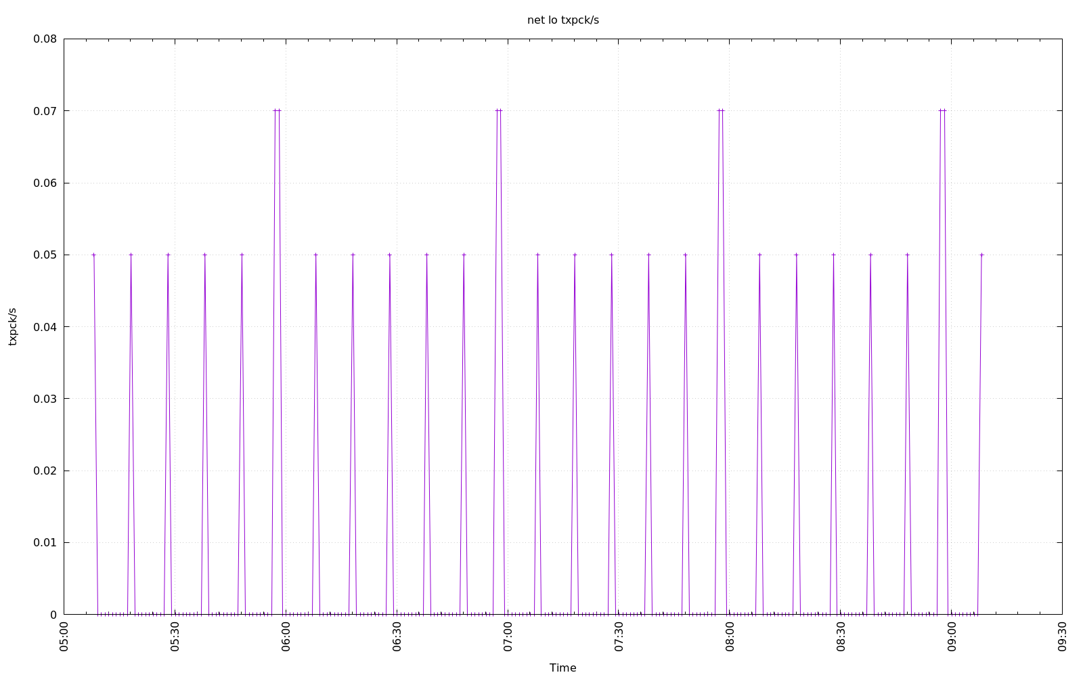Select the 0.05 y-axis tick label
Screen dimensions: 1083x677
(45, 255)
